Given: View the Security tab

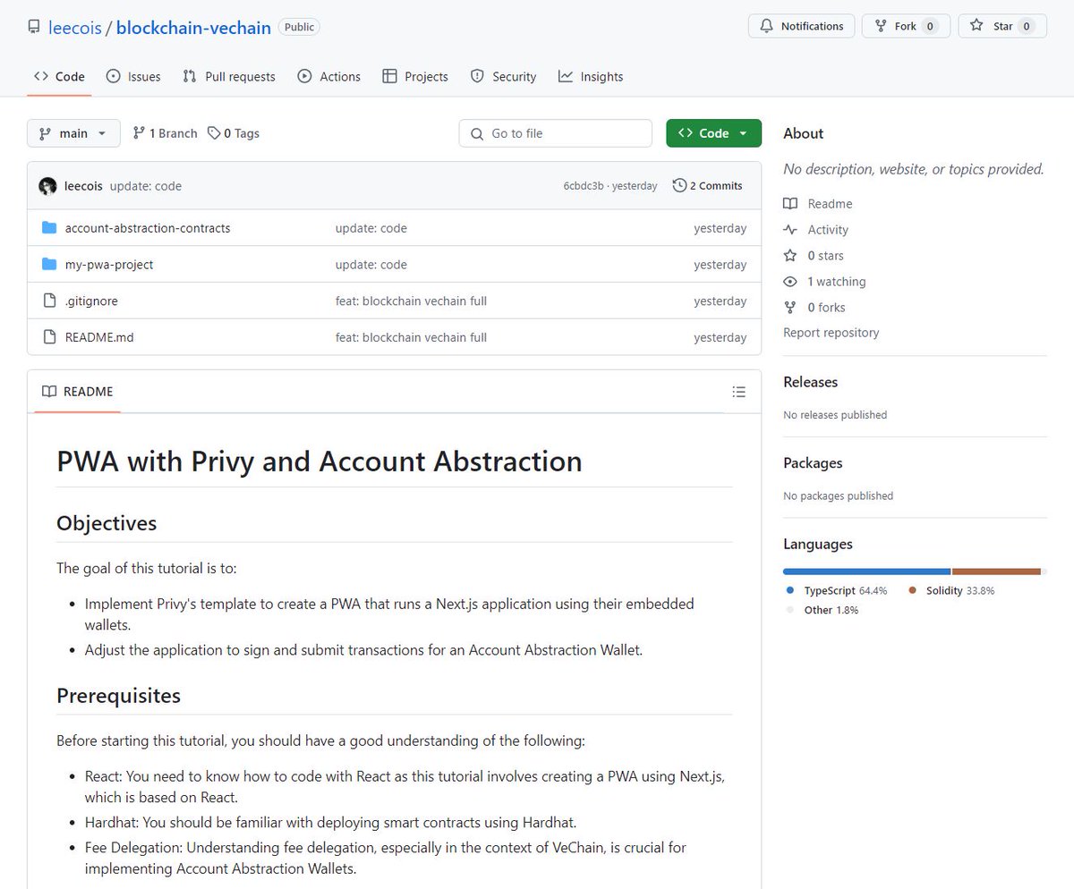Looking at the screenshot, I should click(x=504, y=77).
